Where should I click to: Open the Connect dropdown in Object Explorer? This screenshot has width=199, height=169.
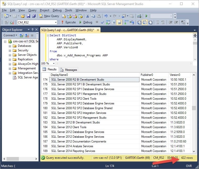(10, 35)
